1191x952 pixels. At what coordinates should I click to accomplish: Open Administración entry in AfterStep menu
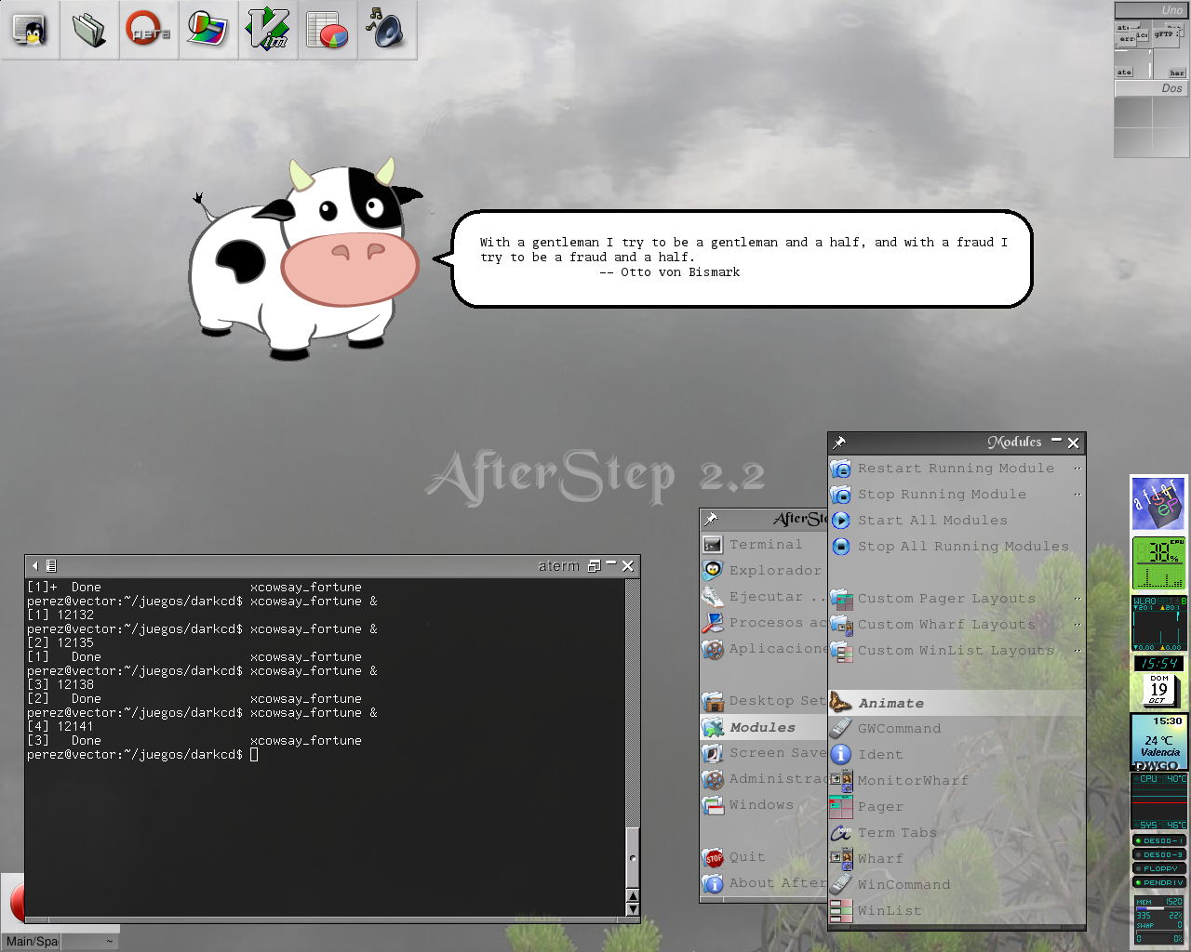pyautogui.click(x=764, y=779)
